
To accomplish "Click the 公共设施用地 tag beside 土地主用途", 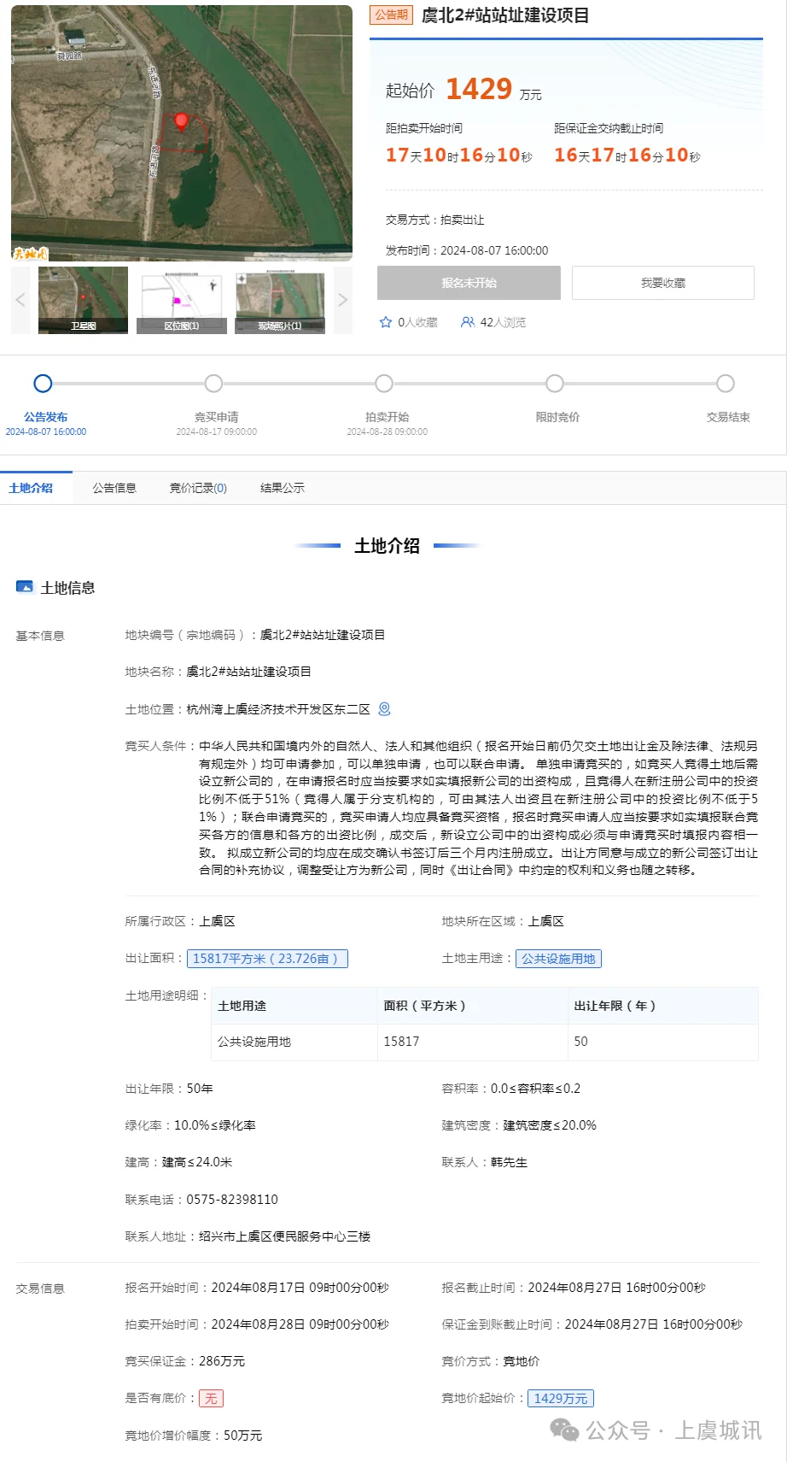I will click(x=558, y=959).
